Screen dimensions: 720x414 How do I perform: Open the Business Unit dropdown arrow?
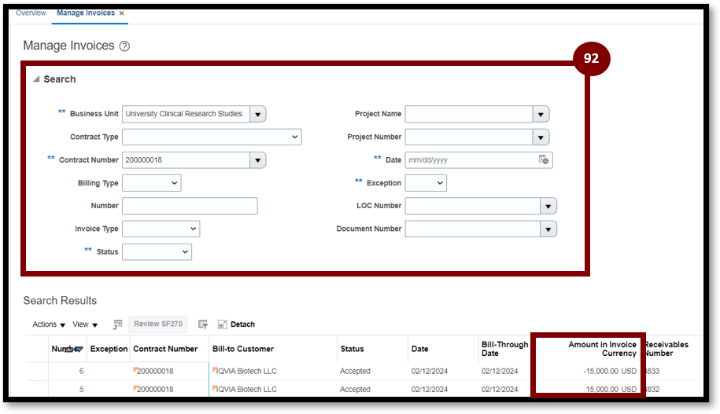258,114
